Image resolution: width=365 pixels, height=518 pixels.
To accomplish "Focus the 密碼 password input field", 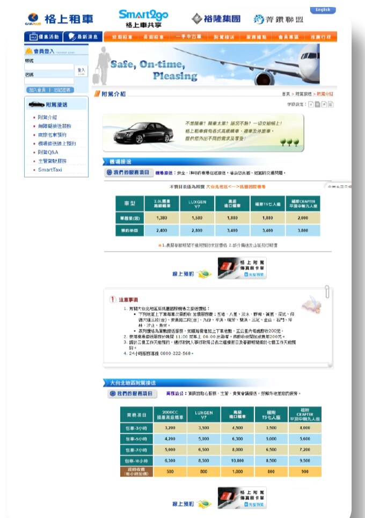I will coord(49,81).
